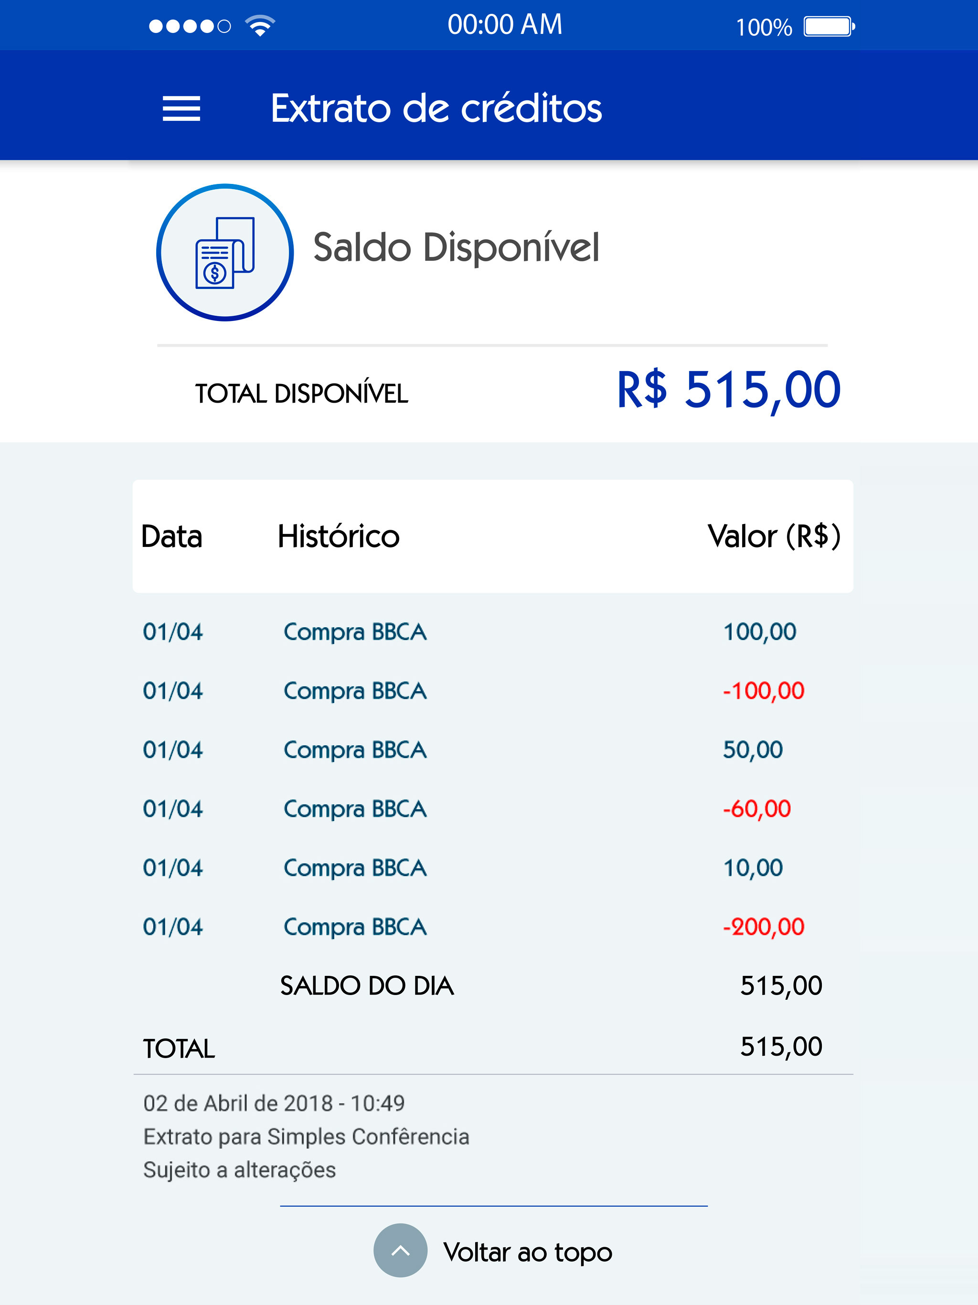The image size is (978, 1305).
Task: Open the hamburger menu
Action: pos(181,108)
